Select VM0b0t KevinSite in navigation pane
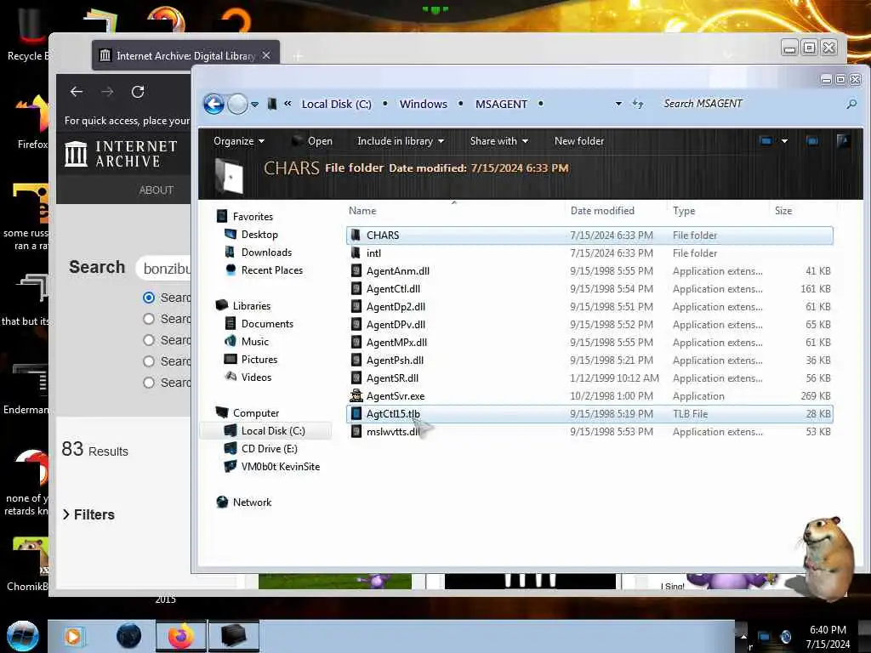Viewport: 871px width, 653px height. (281, 467)
